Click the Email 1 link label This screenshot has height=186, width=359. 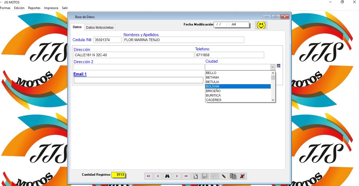tap(80, 74)
